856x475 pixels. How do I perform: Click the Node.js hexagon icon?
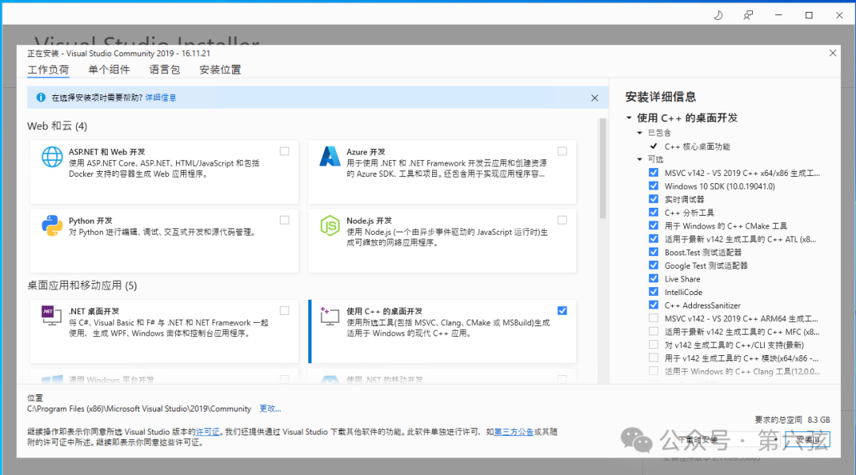330,225
